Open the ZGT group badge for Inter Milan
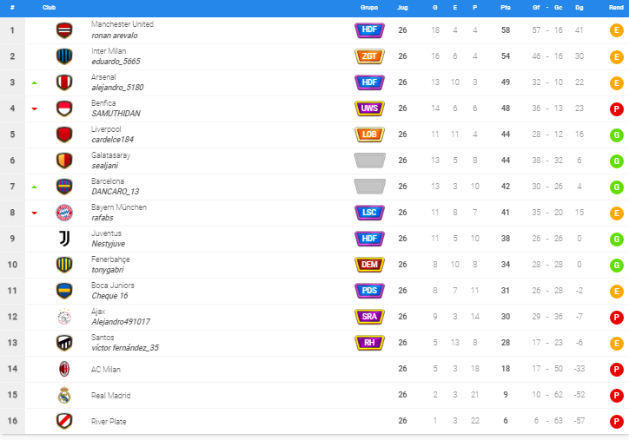Image resolution: width=629 pixels, height=440 pixels. 369,56
